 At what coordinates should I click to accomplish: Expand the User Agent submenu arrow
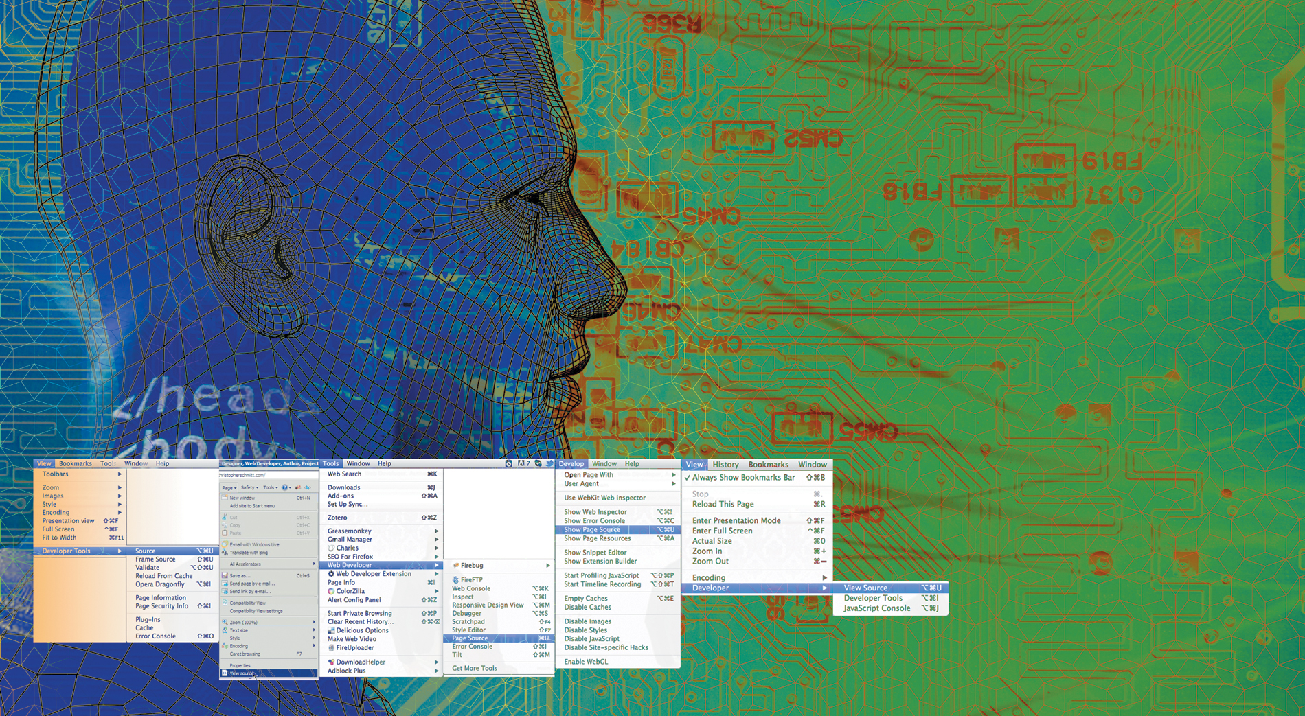click(674, 483)
